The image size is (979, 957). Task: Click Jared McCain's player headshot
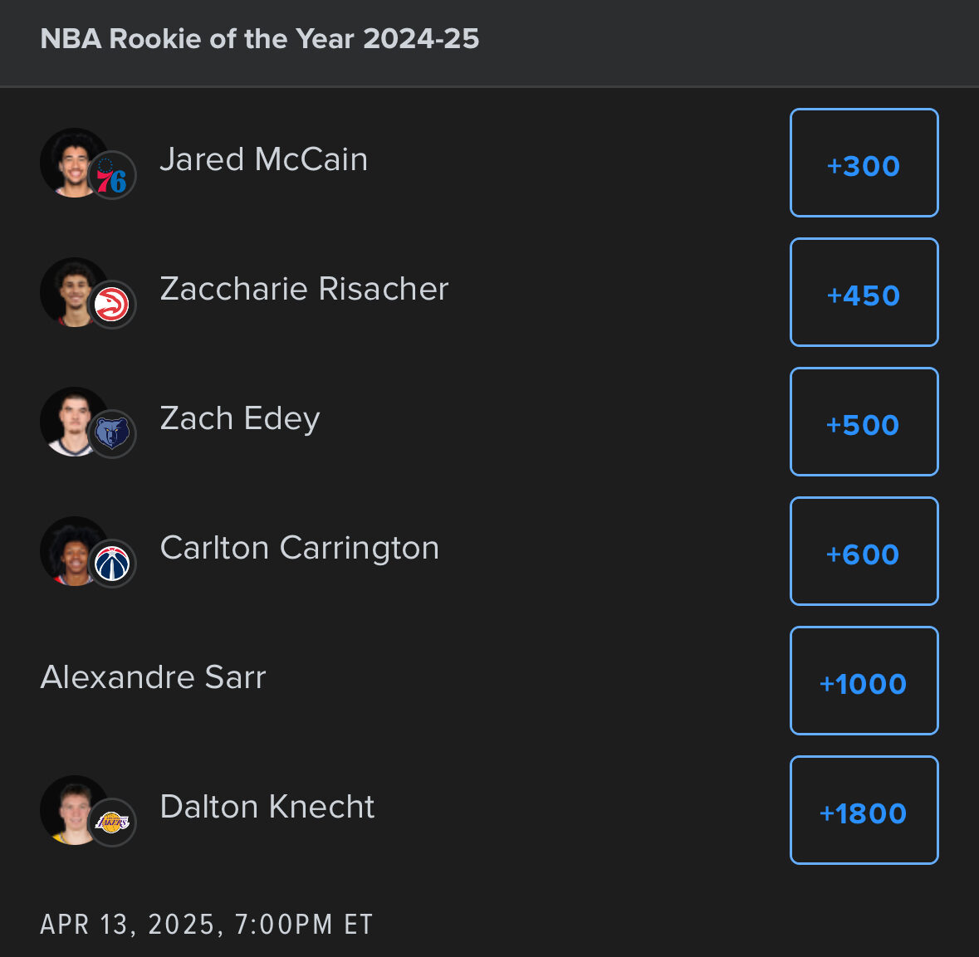point(71,161)
